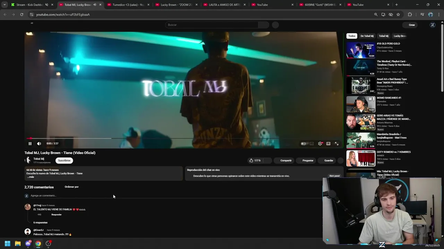Viewport: 444px width, 249px height.
Task: Select the Lucky Brown filter chip
Action: (400, 36)
